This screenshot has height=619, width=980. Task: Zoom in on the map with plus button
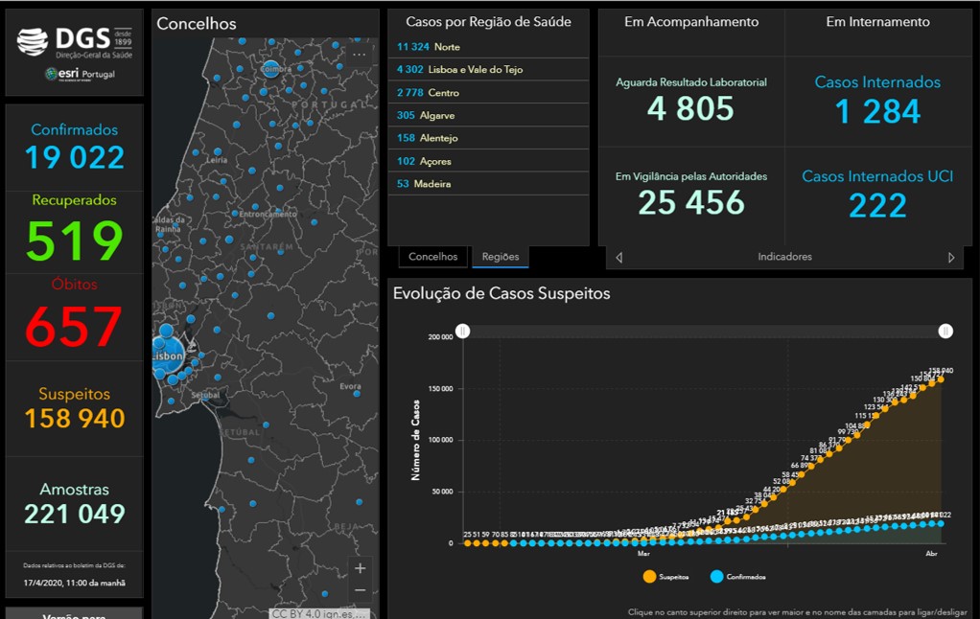361,568
